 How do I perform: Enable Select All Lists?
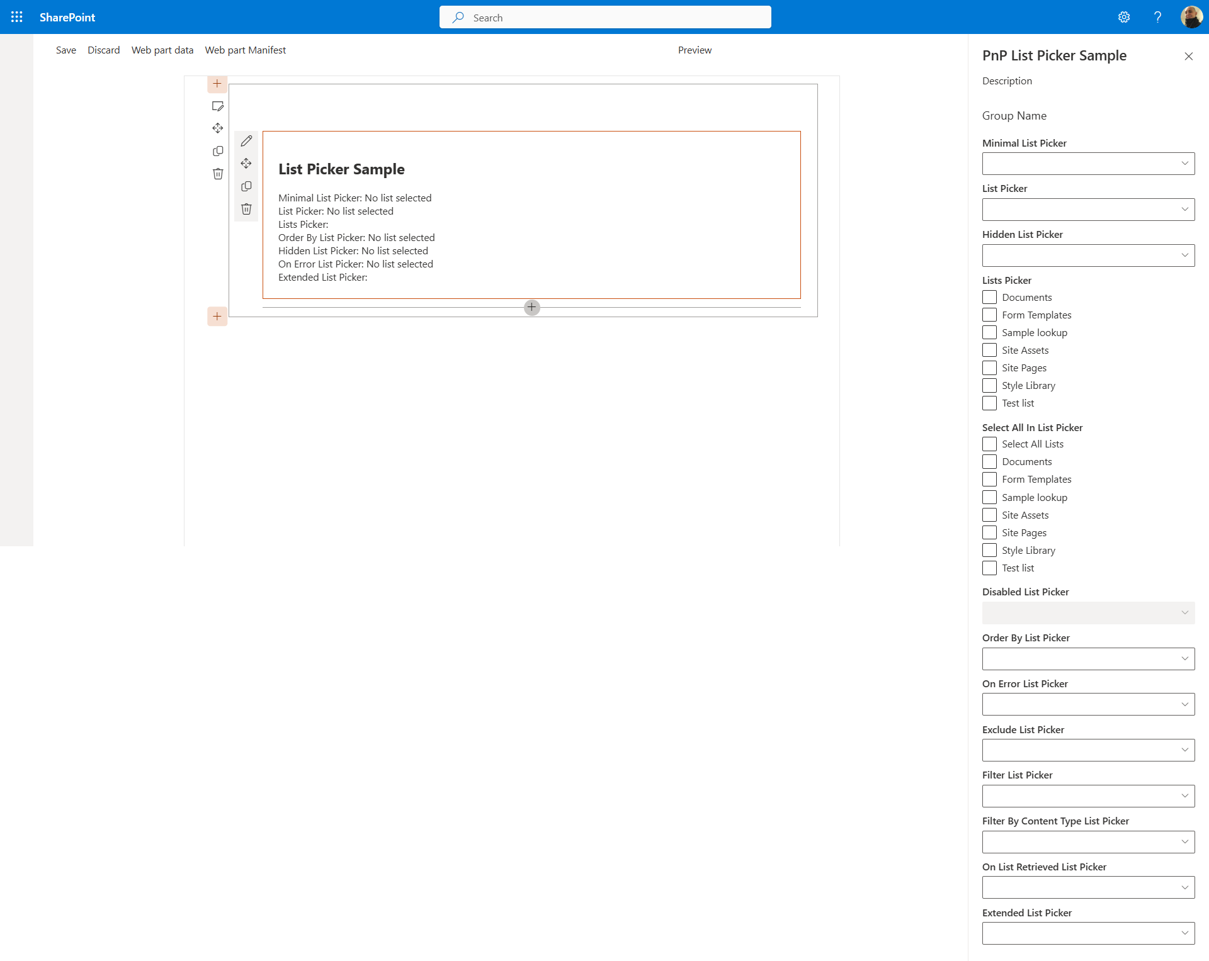click(x=989, y=444)
